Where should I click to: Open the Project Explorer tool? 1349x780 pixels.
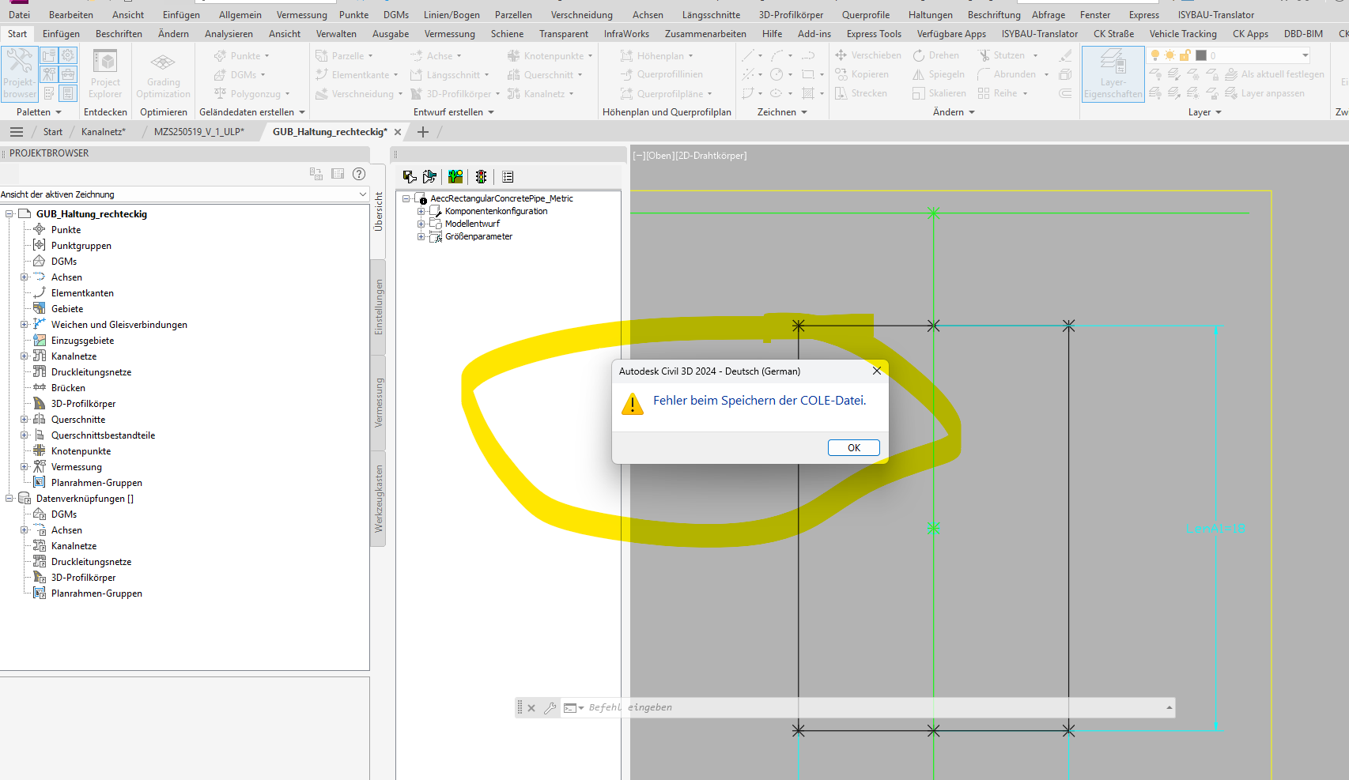click(x=105, y=74)
